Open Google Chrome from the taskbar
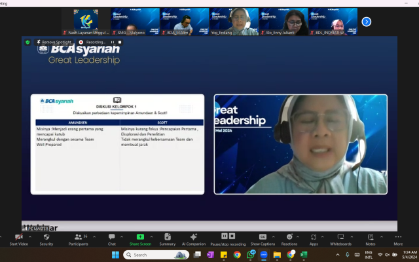The width and height of the screenshot is (419, 262). (x=237, y=255)
